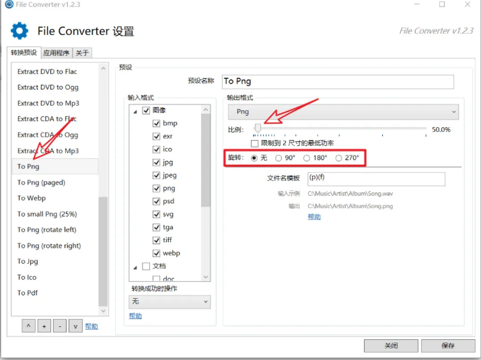481x360 pixels.
Task: Open help link beside preset list buttons
Action: coord(91,326)
